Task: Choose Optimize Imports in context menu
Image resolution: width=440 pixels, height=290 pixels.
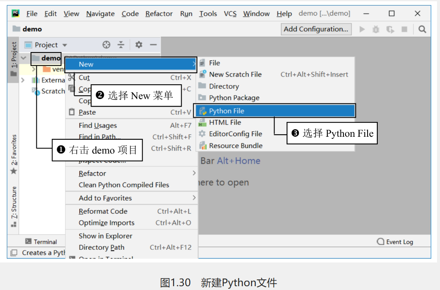Action: pyautogui.click(x=131, y=223)
